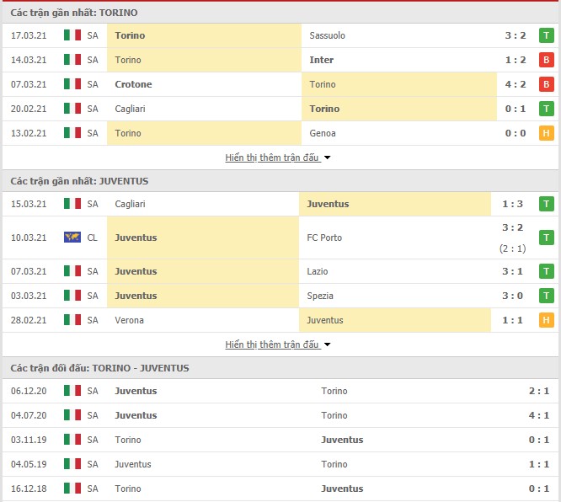Click the orange H badge for Torino–Genoa

pos(546,133)
